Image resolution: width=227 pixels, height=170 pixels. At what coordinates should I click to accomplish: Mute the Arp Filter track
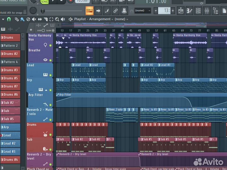(x=50, y=105)
